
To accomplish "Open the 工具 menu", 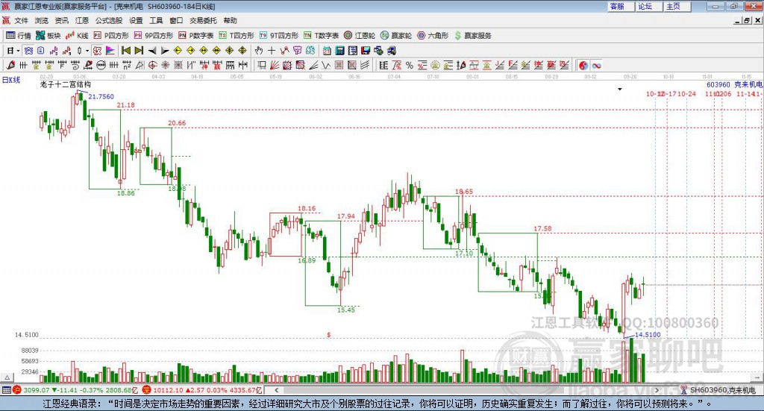I will point(156,20).
